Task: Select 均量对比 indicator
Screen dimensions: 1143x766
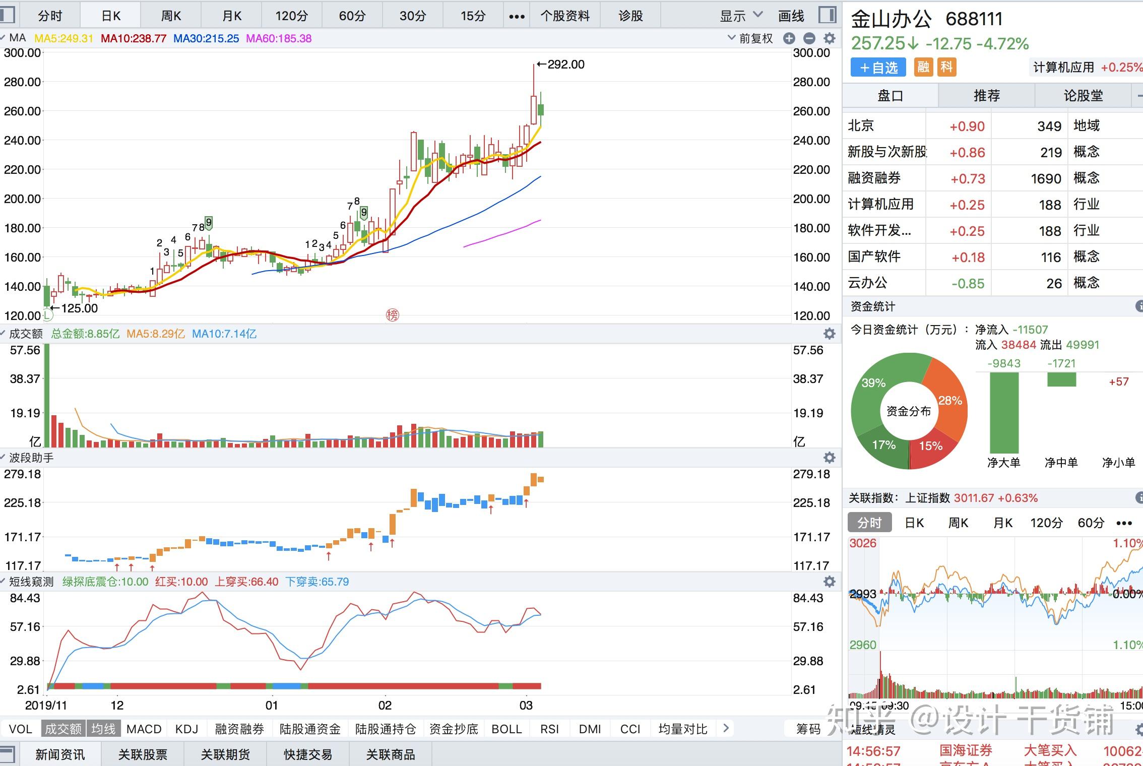Action: 683,729
